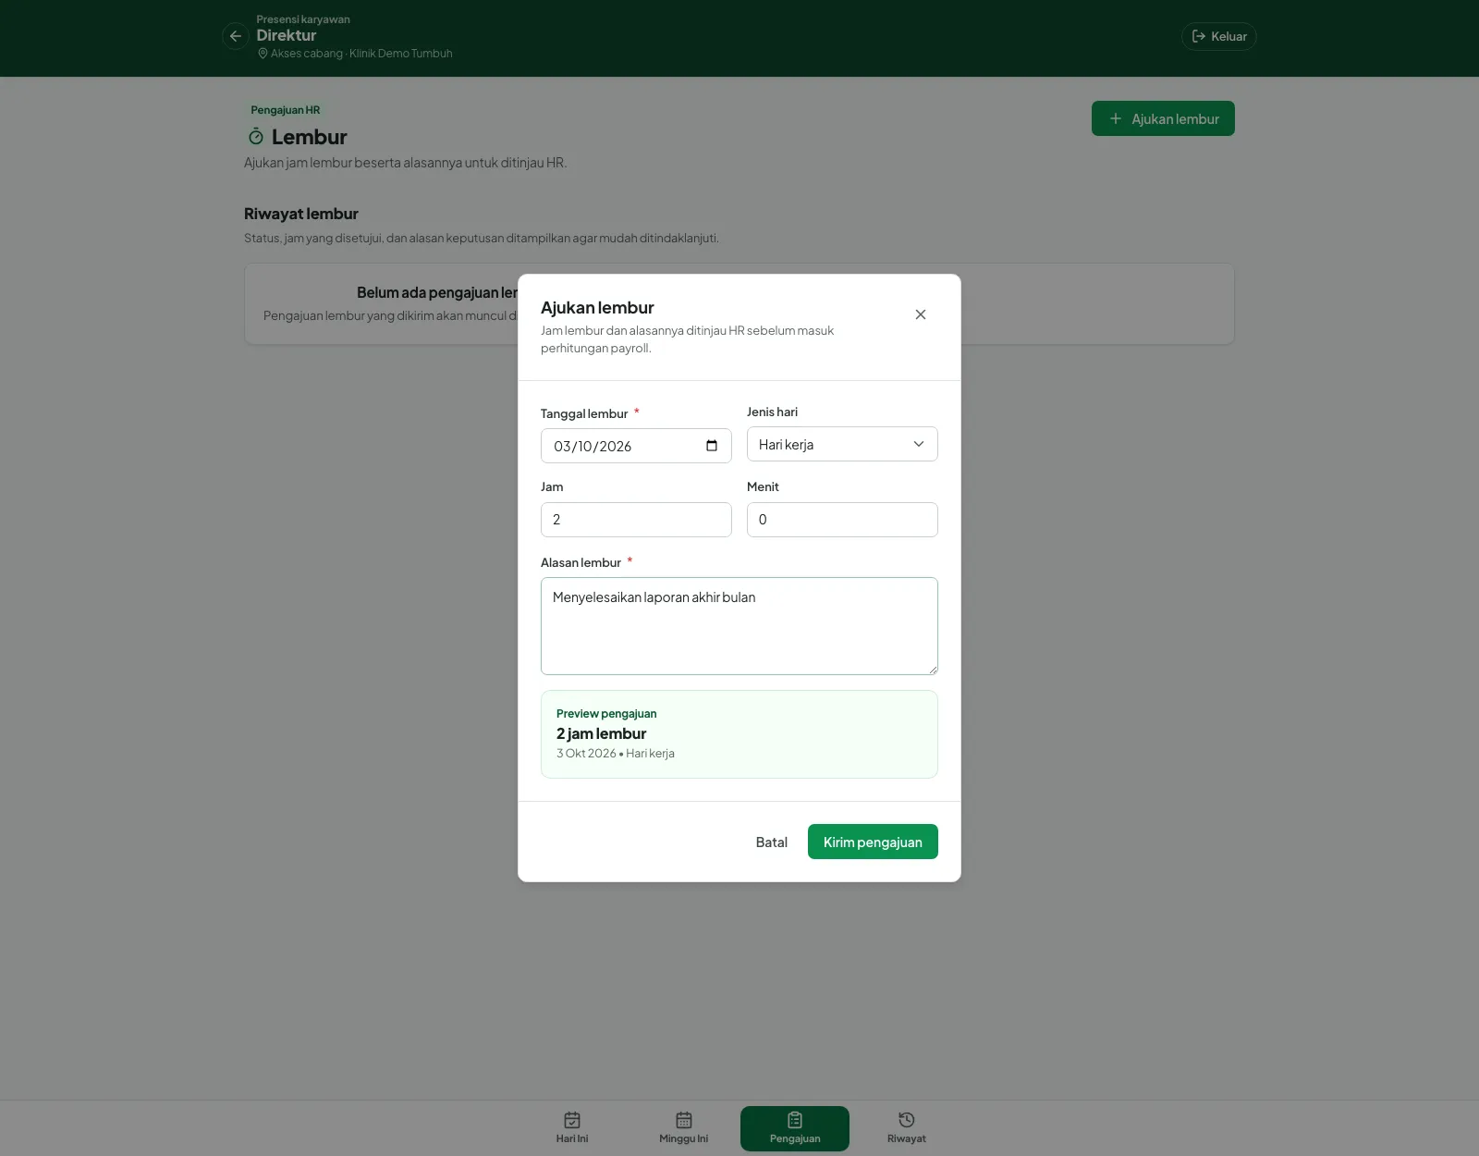This screenshot has width=1479, height=1156.
Task: Click the Riwayat lembur heading
Action: [301, 214]
